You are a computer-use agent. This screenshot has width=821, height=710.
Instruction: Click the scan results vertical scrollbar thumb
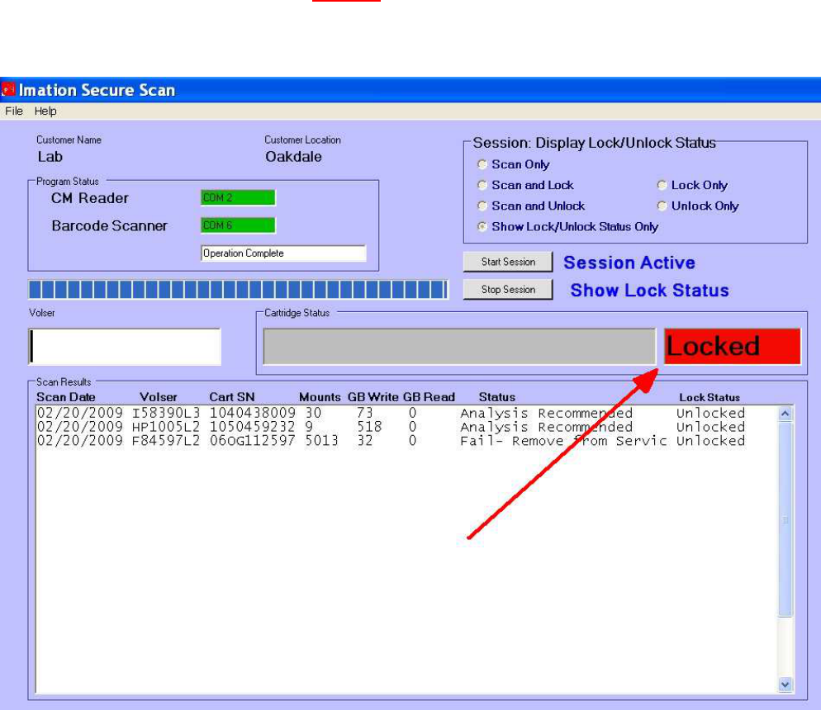coord(785,519)
